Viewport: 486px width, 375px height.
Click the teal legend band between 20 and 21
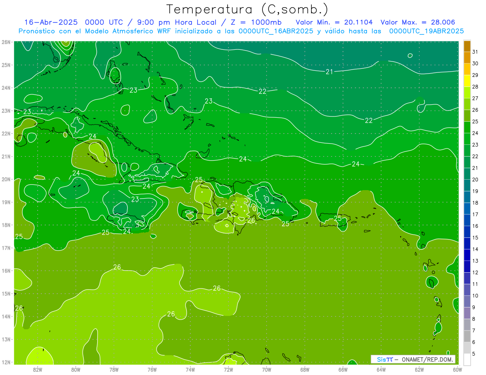(467, 174)
